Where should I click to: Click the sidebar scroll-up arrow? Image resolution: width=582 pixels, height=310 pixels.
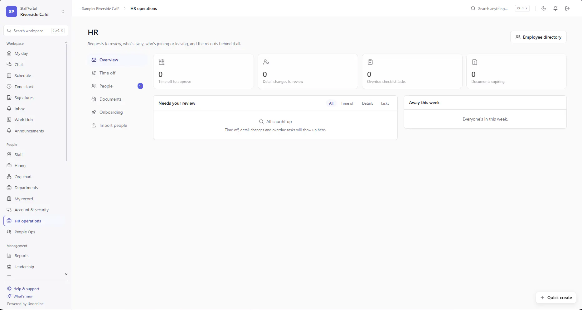pos(66,42)
